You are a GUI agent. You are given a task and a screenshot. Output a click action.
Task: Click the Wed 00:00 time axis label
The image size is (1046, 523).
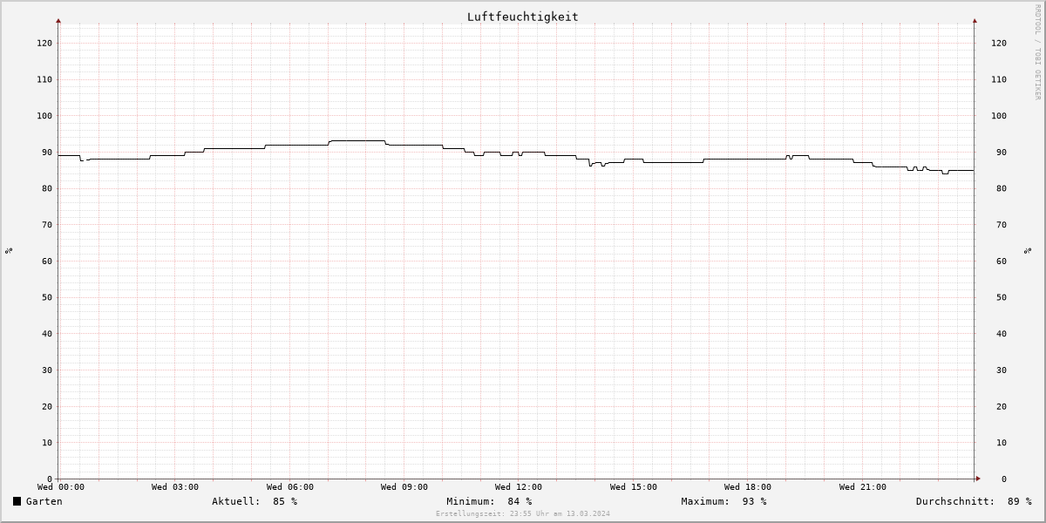click(60, 487)
